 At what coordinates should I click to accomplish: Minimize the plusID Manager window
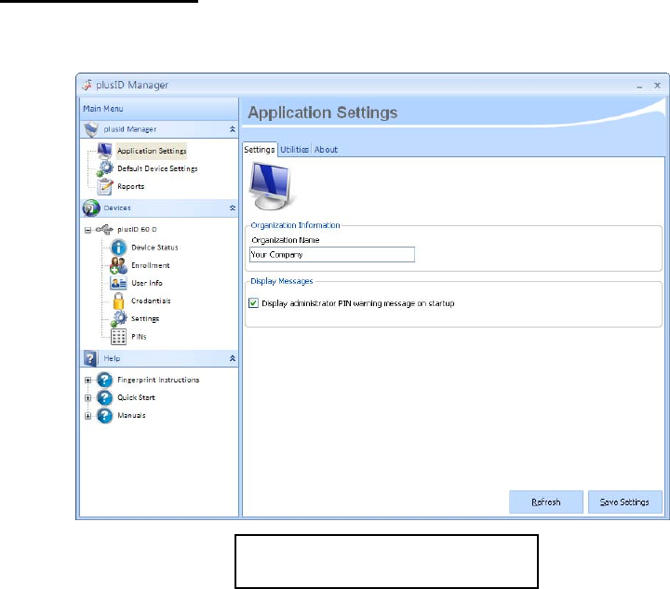click(639, 86)
